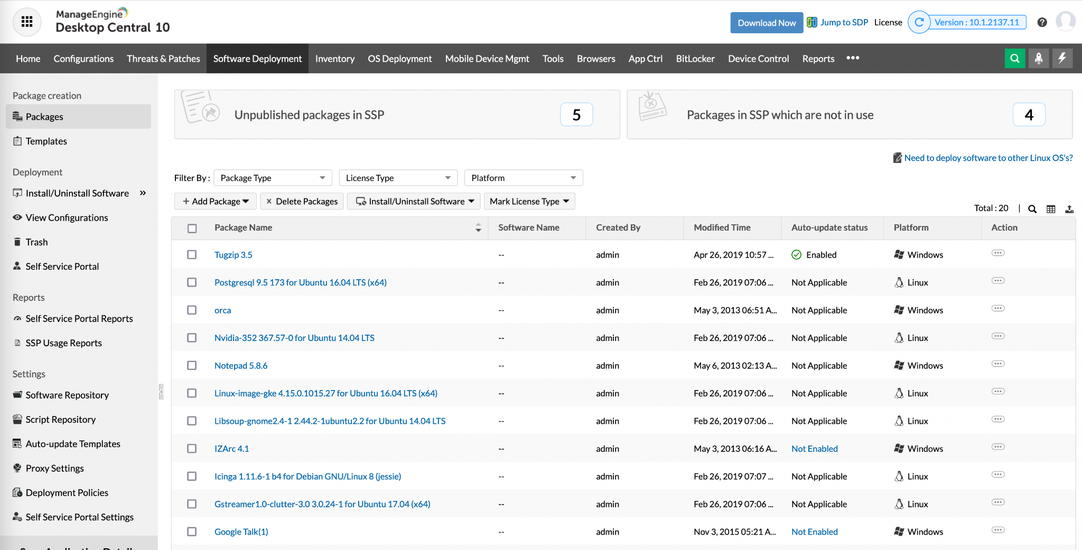
Task: Open Linux OS deployment help link
Action: (988, 158)
